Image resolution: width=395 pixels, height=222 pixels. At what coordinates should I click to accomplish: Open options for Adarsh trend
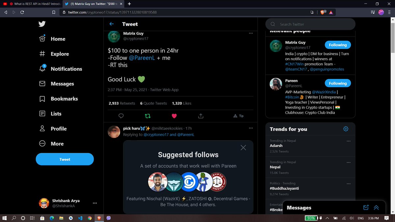point(349,141)
